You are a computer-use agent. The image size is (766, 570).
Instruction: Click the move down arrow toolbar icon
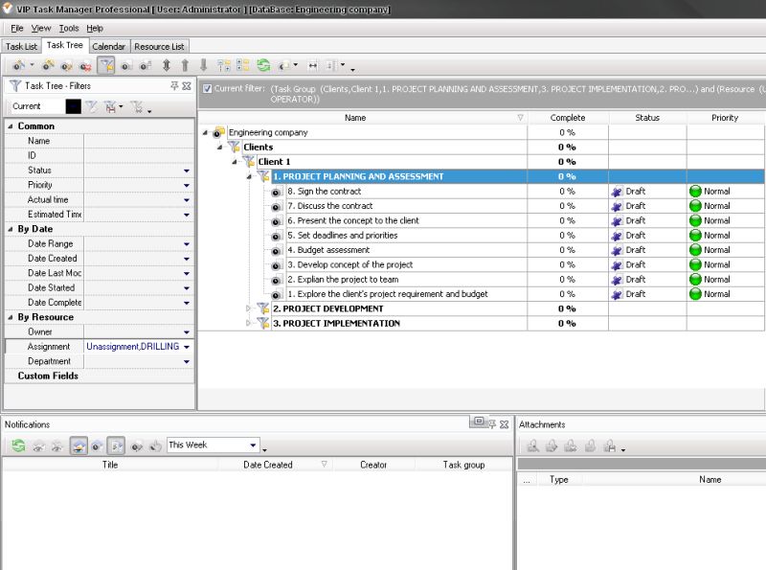204,65
